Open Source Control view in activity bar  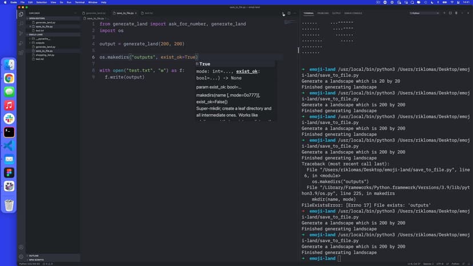(x=21, y=33)
